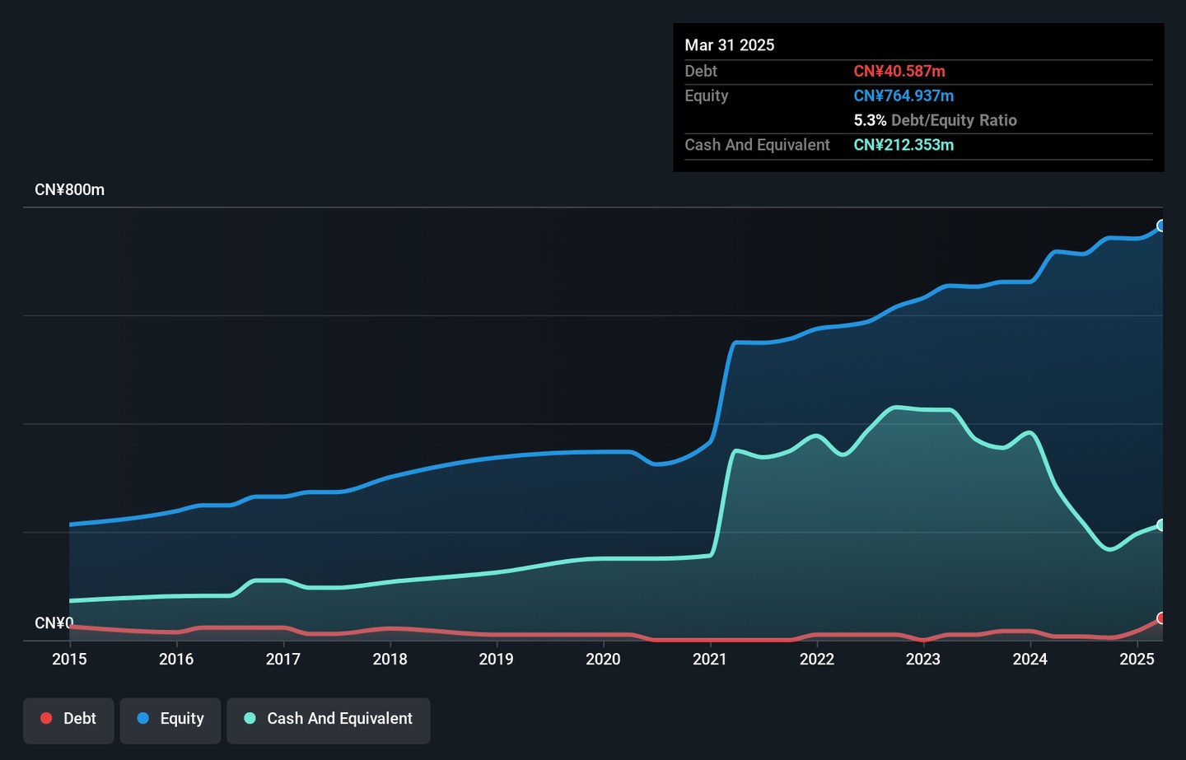The image size is (1186, 760).
Task: Toggle the Debt series in the legend
Action: coord(68,719)
